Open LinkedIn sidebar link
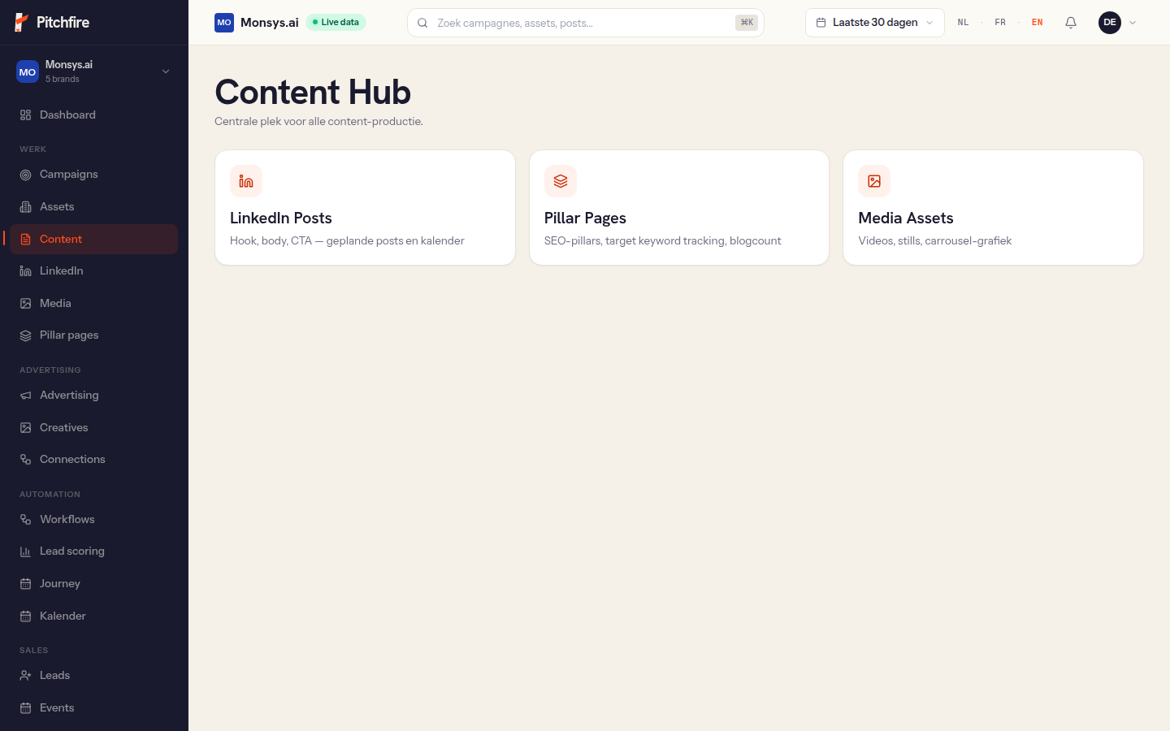The height and width of the screenshot is (731, 1170). 94,271
